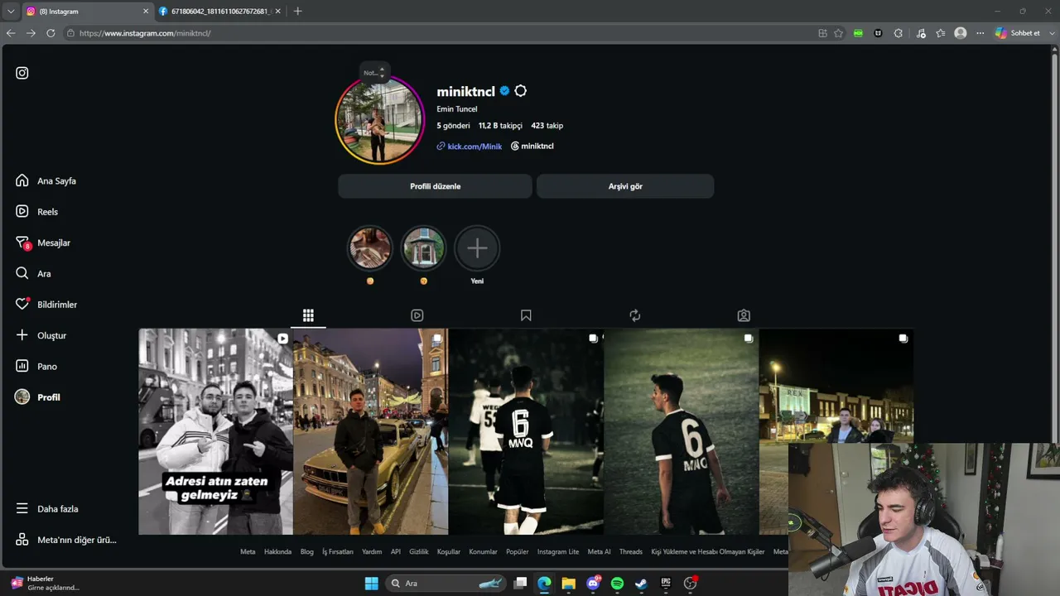Image resolution: width=1060 pixels, height=596 pixels.
Task: Switch to the 671806042 Facebook tab
Action: point(220,12)
